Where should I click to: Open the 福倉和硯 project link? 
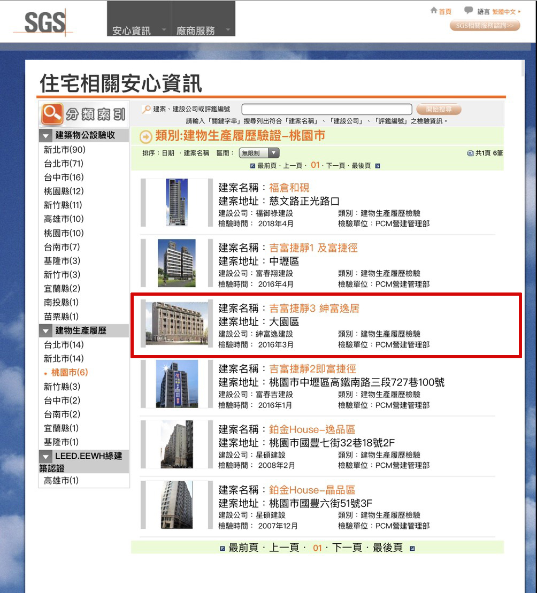289,188
